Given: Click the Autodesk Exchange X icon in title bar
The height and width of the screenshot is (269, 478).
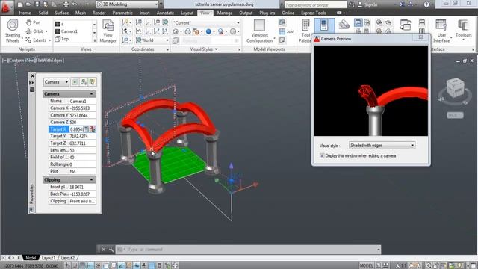Looking at the screenshot, I should [402, 4].
